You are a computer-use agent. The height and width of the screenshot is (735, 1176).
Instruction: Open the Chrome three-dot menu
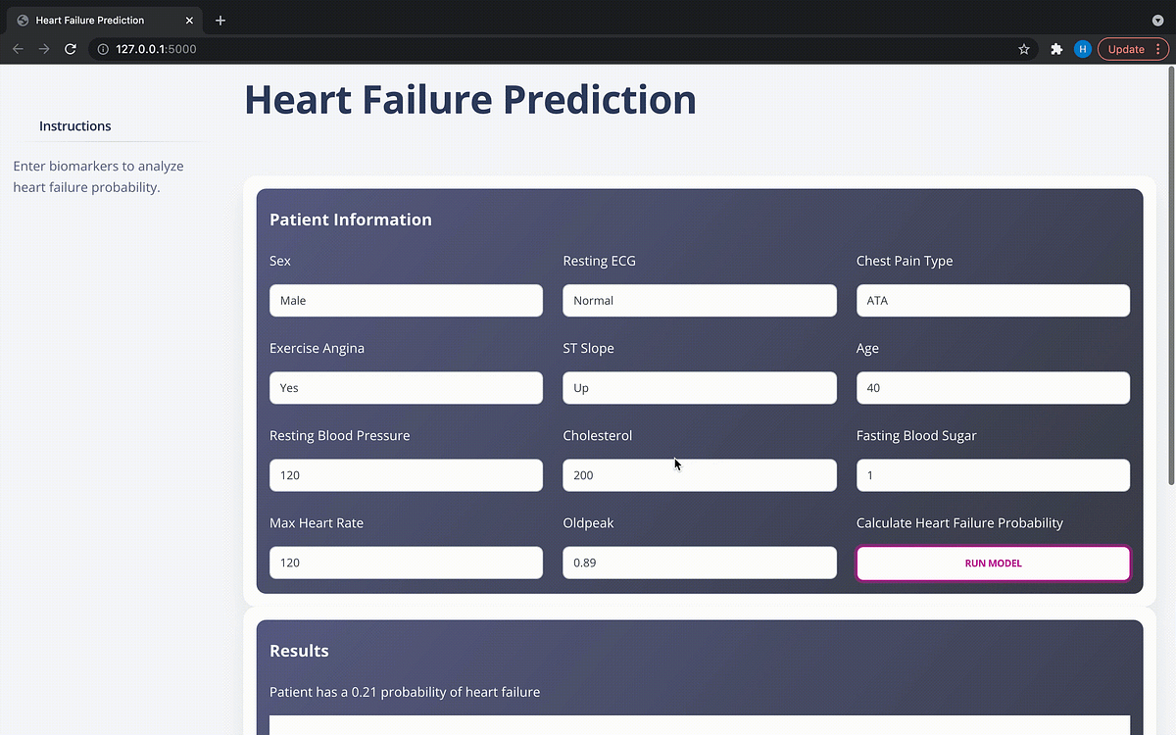click(x=1158, y=48)
